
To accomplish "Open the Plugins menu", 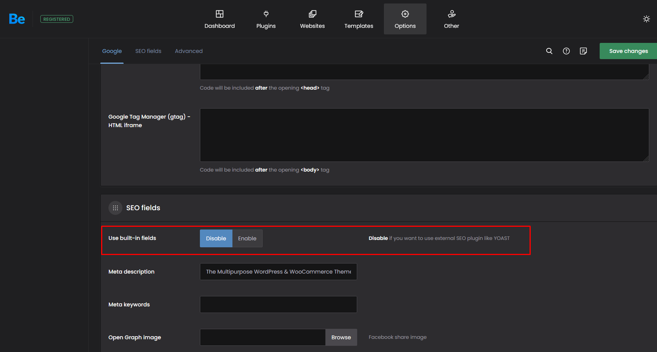I will pos(266,19).
